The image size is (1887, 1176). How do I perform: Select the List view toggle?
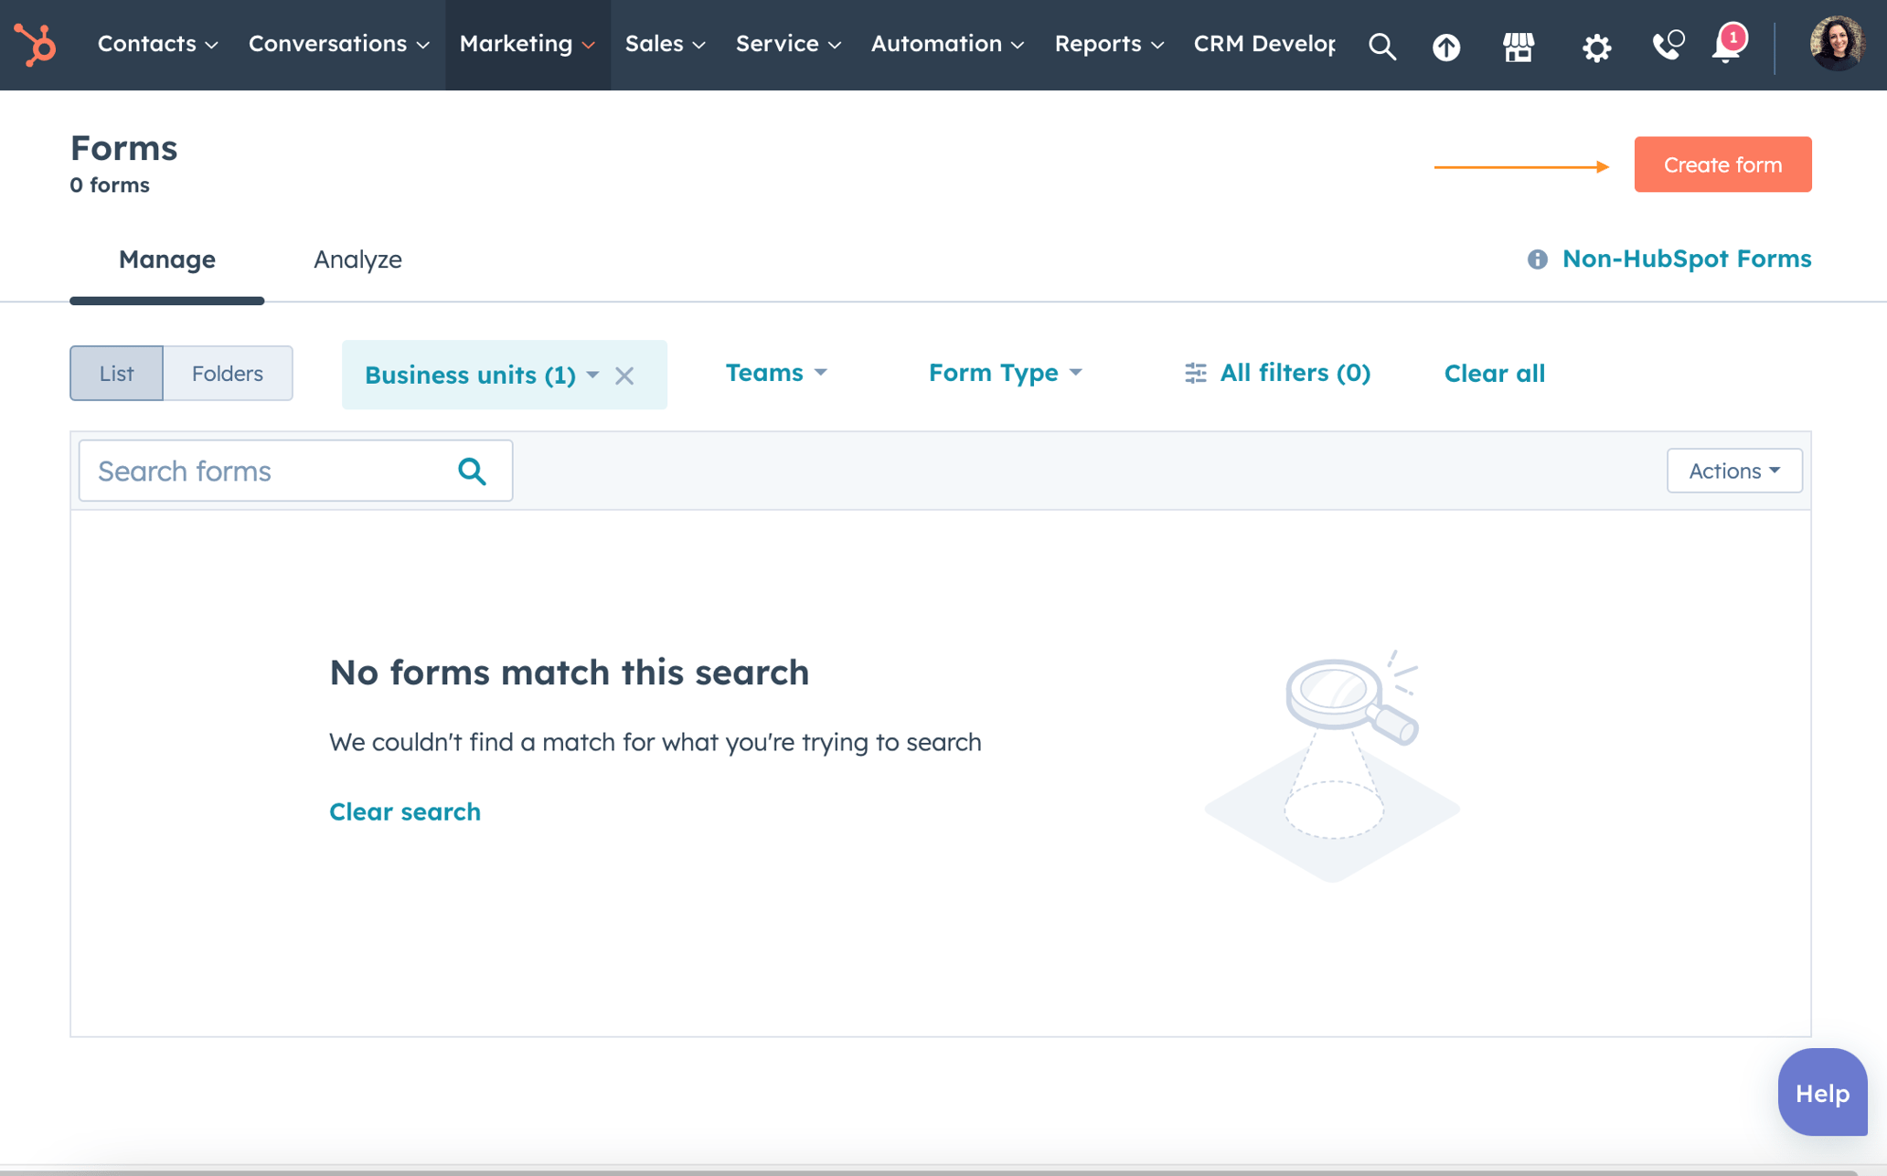(116, 373)
